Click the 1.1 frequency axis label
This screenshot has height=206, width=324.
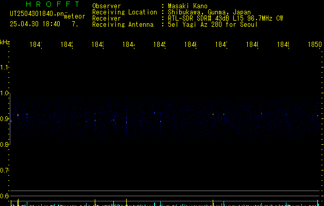[x=4, y=67]
